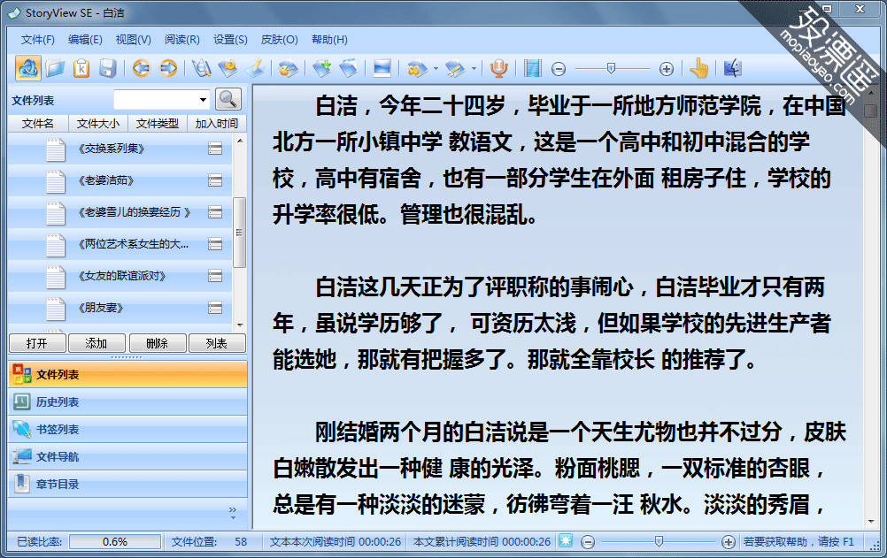Open the color palette toolbar icon
Viewport: 887px width, 558px height.
288,68
